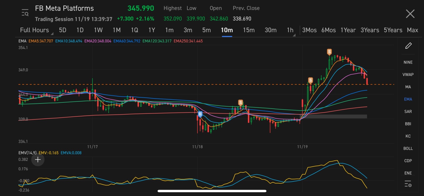Choose the 1Q timeframe
This screenshot has width=424, height=196.
tap(135, 30)
